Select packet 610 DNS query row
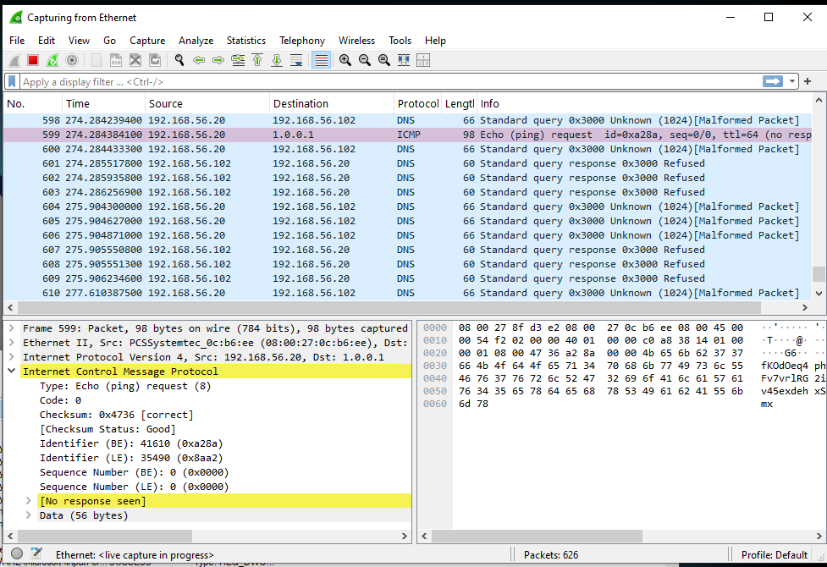Image resolution: width=827 pixels, height=567 pixels. [408, 293]
